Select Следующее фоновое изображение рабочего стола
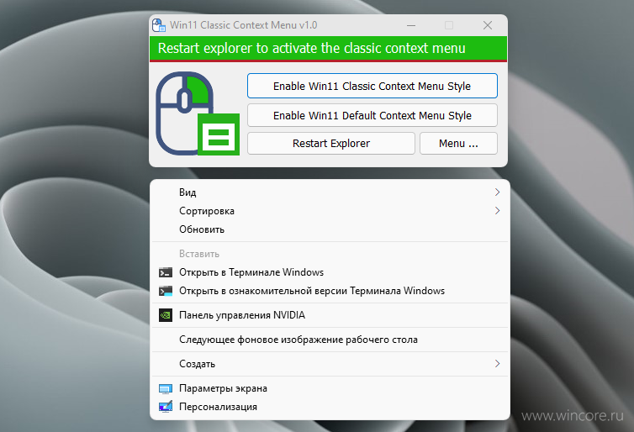Screen dimensions: 634x432 (330, 340)
